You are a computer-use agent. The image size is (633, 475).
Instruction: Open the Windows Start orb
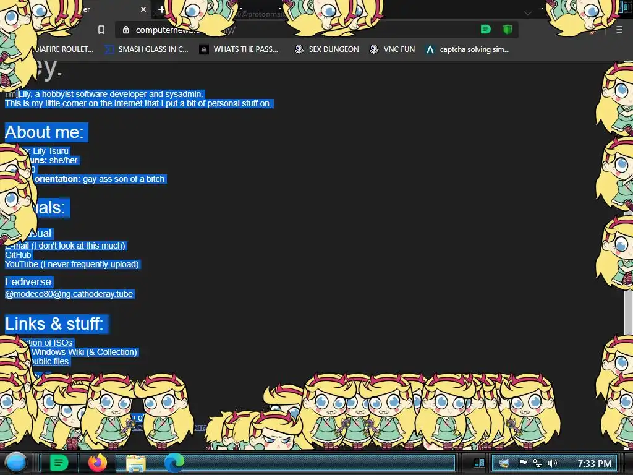pos(16,463)
